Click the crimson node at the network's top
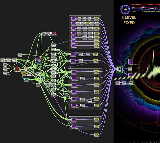 pyautogui.click(x=54, y=33)
